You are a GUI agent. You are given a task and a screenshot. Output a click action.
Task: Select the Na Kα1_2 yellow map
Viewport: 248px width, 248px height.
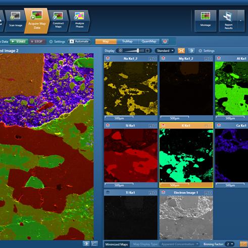131,88
